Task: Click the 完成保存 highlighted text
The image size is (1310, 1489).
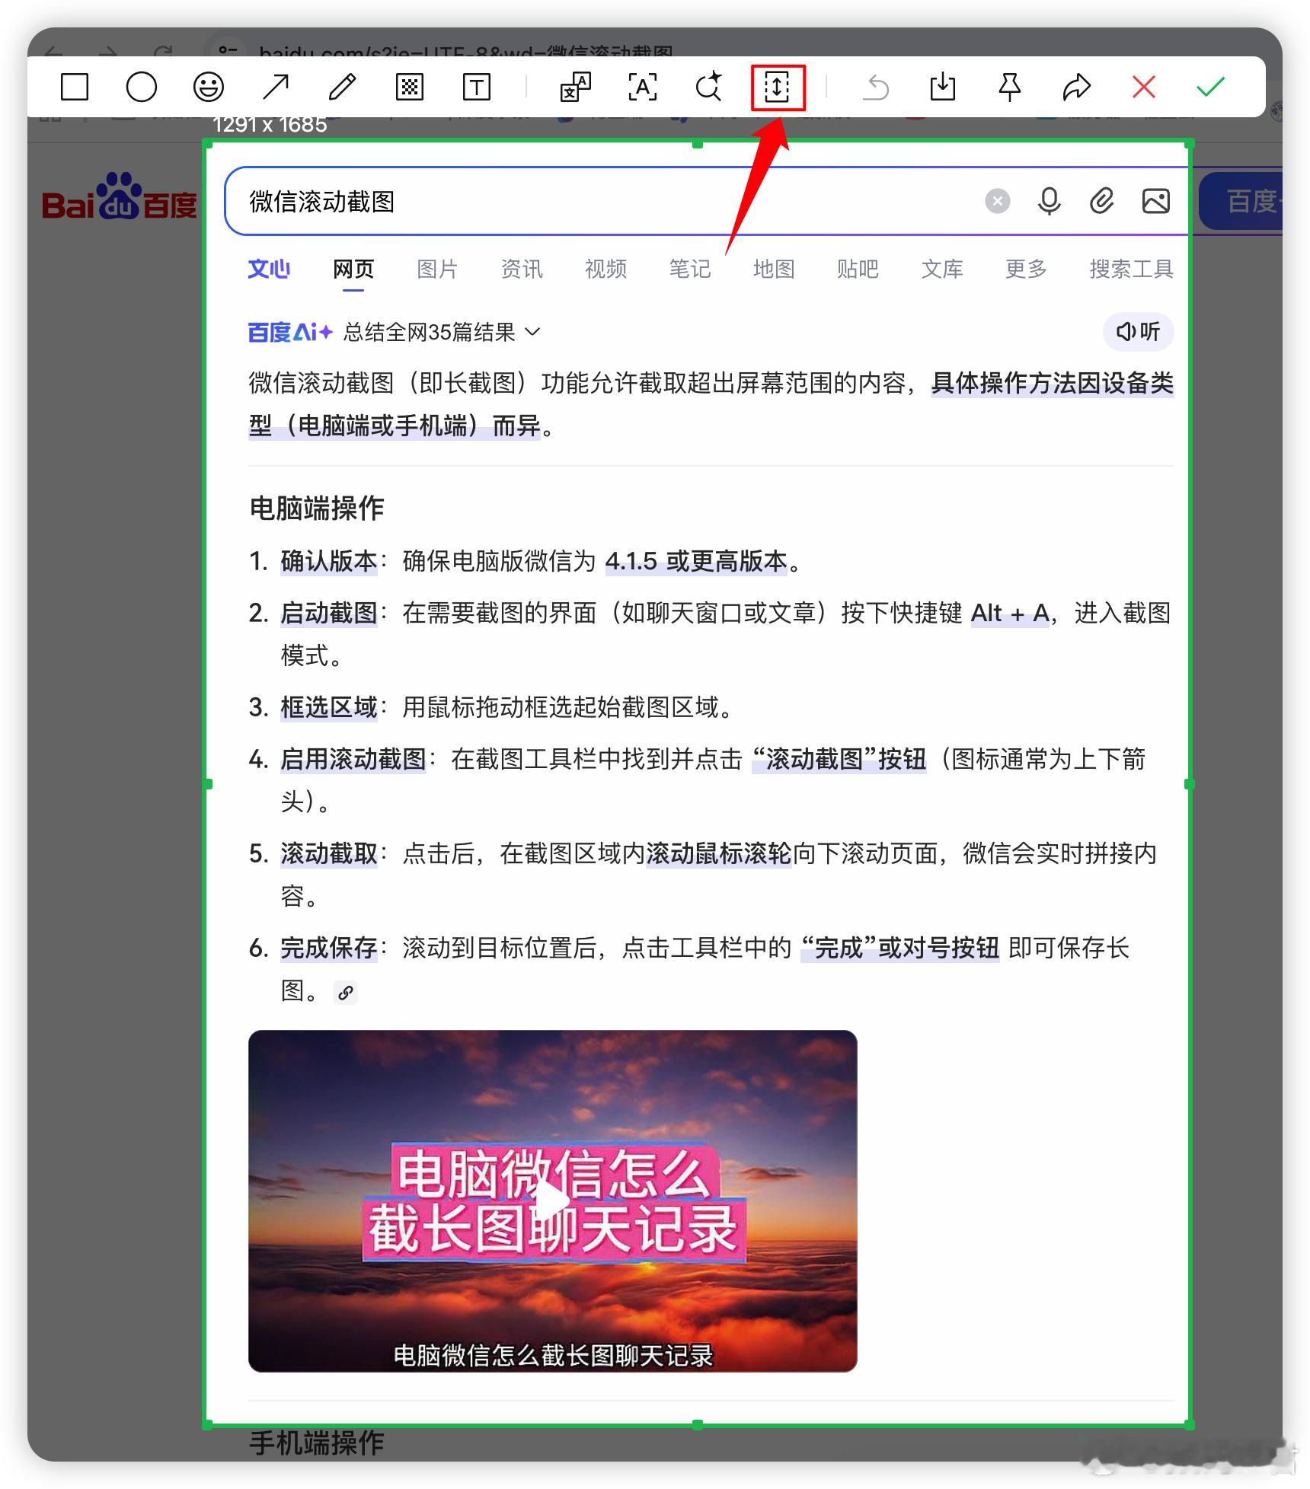Action: pyautogui.click(x=329, y=948)
